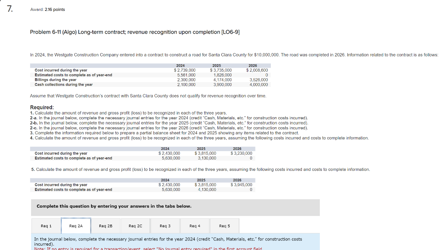Switch to the Req 4 tab
Viewport: 448px width, 250px height.
click(x=195, y=226)
